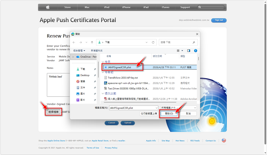Open the Support navigation tab
Screen dimensions: 267x155
coord(185,7)
